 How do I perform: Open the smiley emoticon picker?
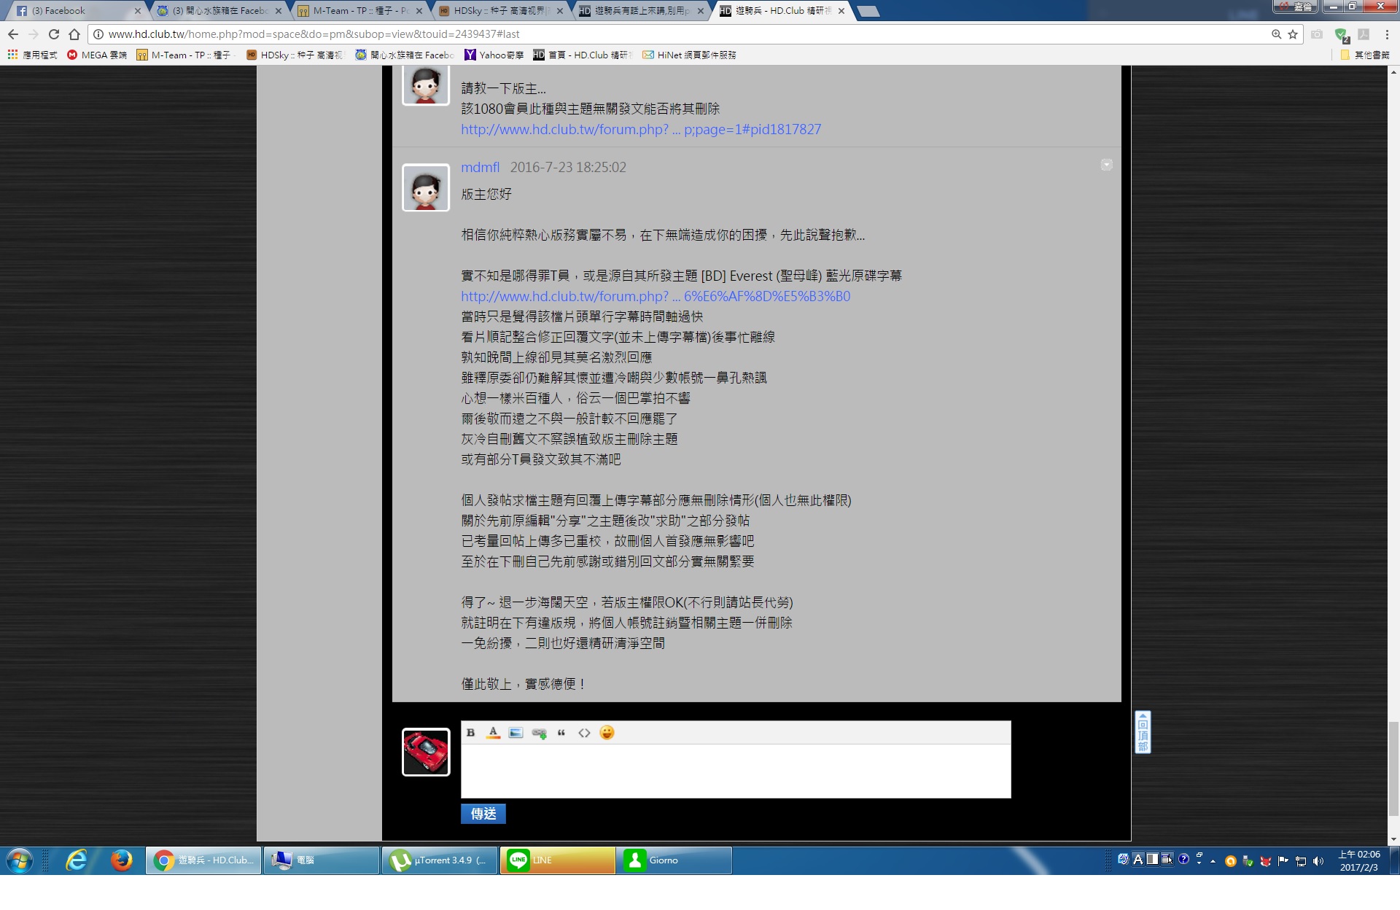coord(607,733)
